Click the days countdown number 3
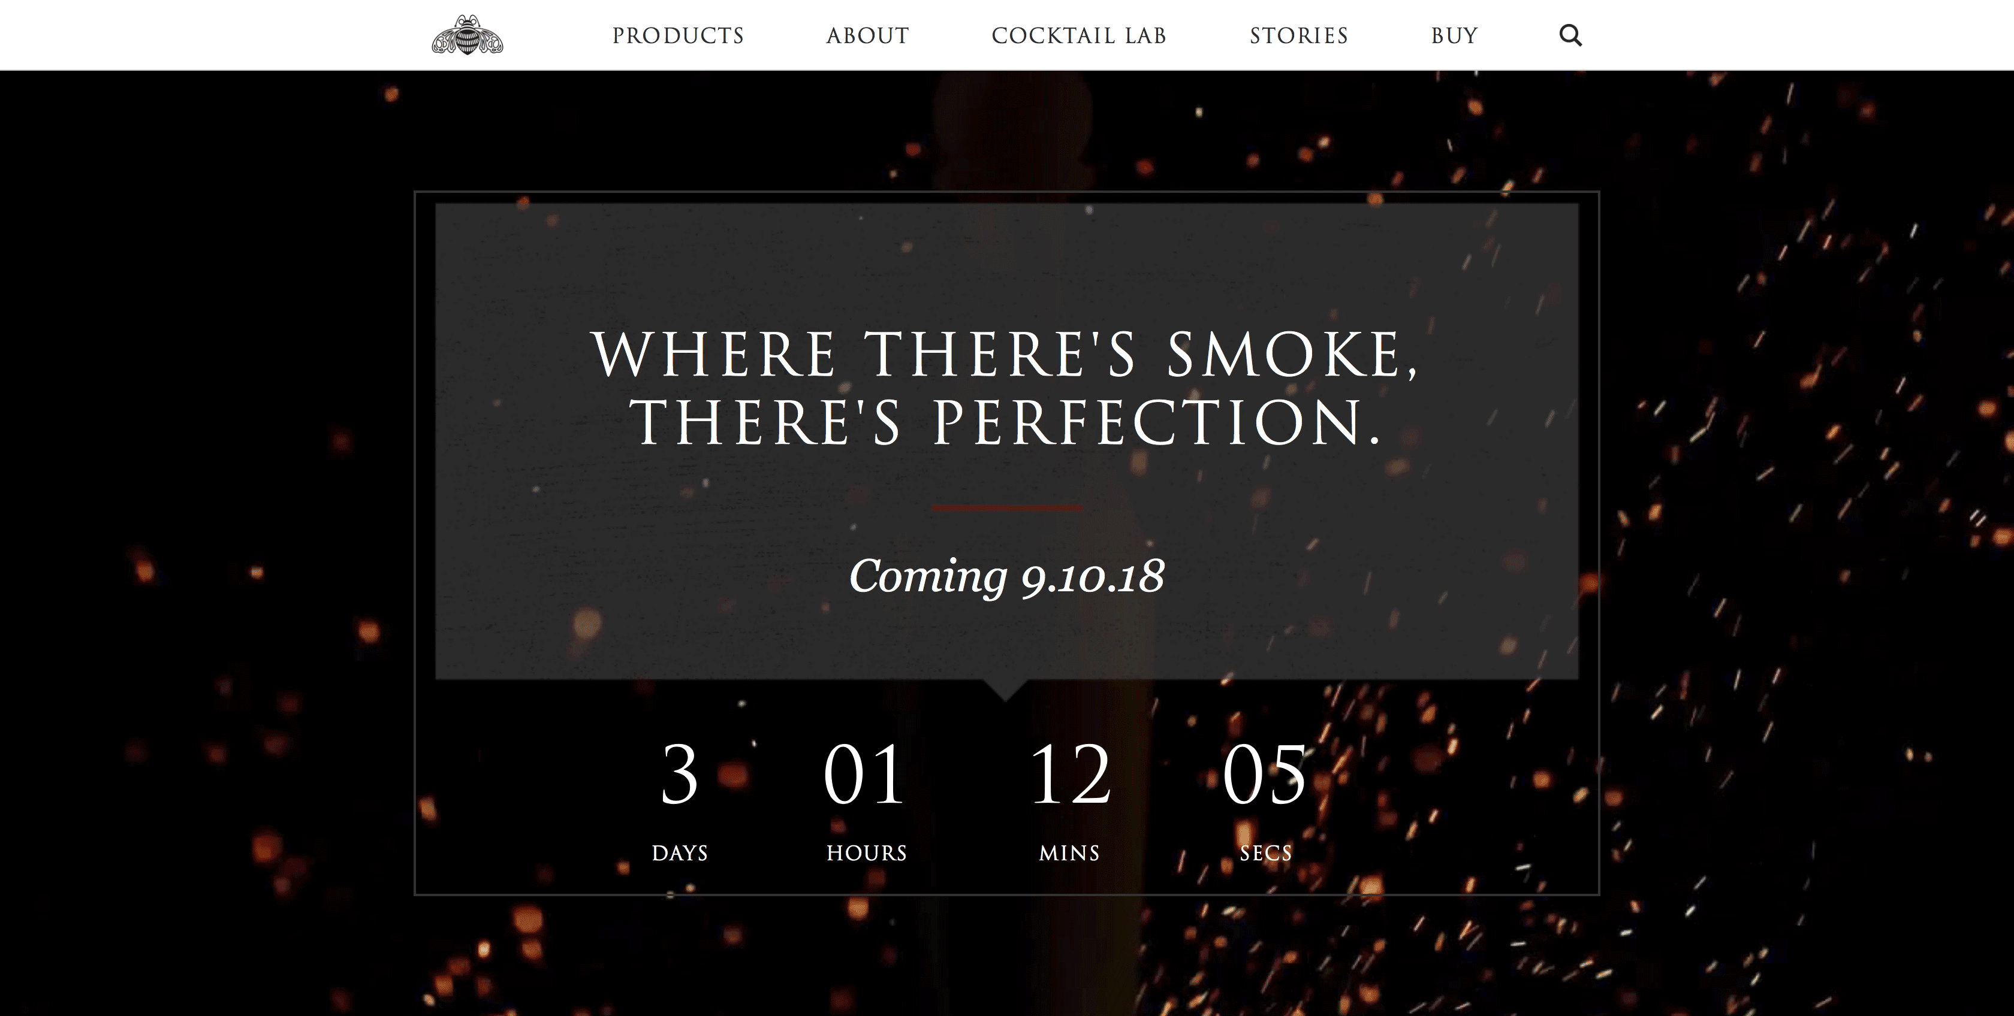Viewport: 2014px width, 1016px height. 679,774
